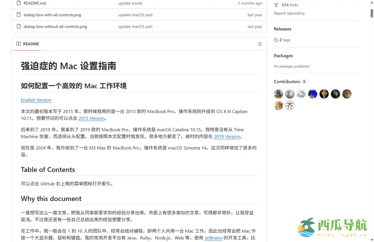Open the squirrel contributor avatar
The width and height of the screenshot is (374, 242).
click(347, 94)
